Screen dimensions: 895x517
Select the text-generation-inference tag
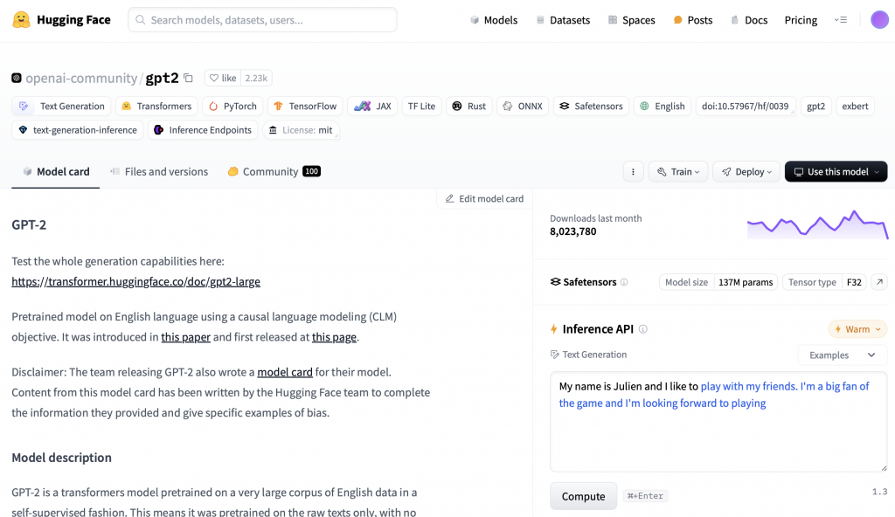tap(78, 130)
